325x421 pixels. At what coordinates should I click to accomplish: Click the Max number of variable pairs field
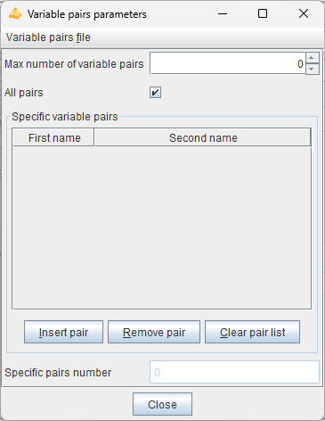tap(228, 63)
